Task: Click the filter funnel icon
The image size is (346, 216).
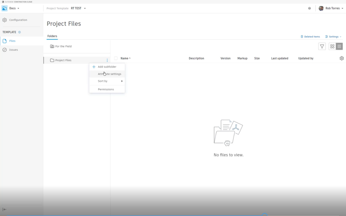Action: 322,46
